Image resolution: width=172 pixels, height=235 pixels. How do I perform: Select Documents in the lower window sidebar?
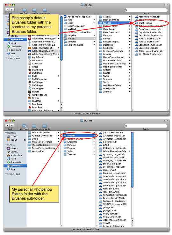click(15, 166)
